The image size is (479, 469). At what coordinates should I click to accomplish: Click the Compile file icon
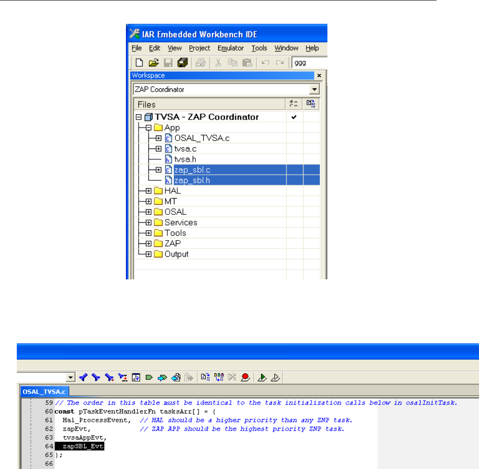click(205, 377)
